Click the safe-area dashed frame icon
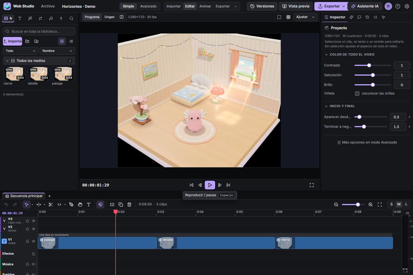The image size is (413, 275). click(279, 17)
